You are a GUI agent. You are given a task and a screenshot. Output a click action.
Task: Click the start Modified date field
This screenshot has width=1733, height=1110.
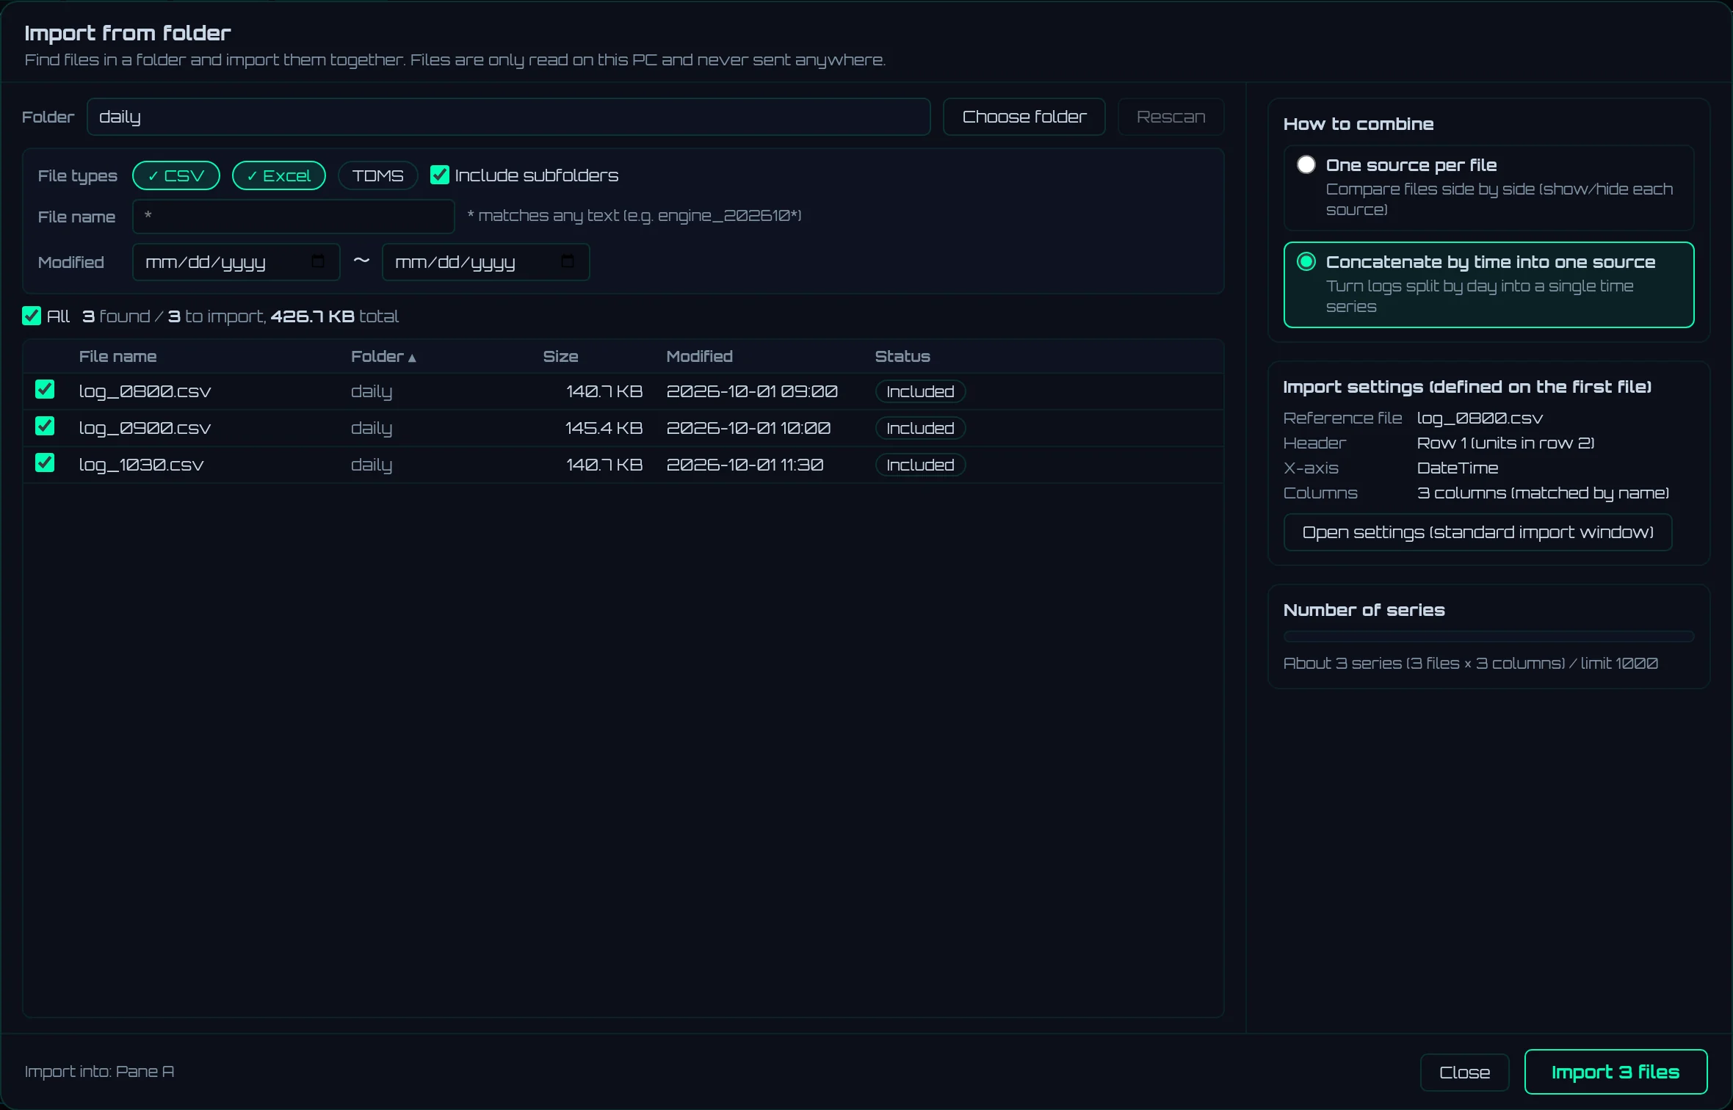236,262
